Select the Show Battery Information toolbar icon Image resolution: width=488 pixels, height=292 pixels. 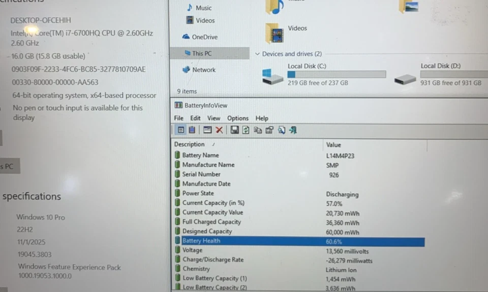pos(181,130)
